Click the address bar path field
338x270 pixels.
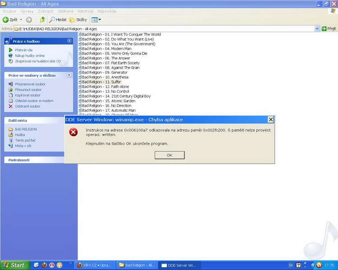click(164, 29)
